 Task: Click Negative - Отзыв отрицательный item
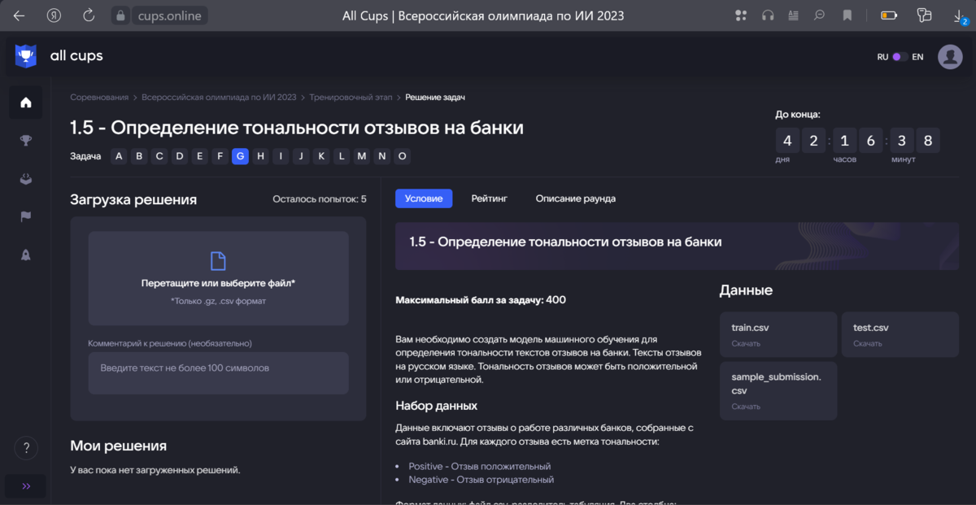point(481,480)
